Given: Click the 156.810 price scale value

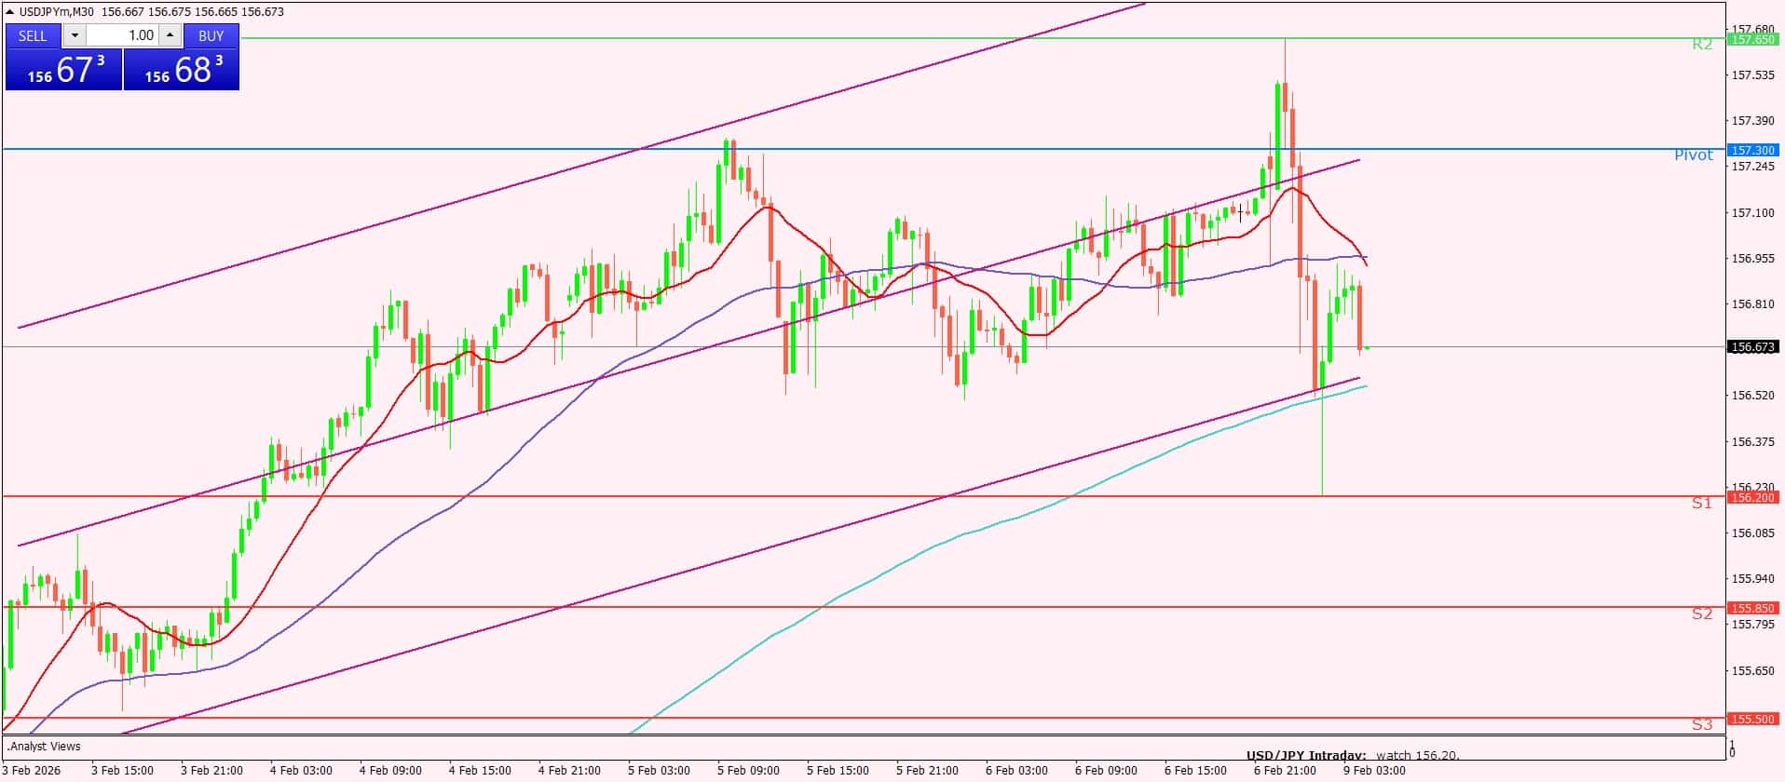Looking at the screenshot, I should 1752,303.
